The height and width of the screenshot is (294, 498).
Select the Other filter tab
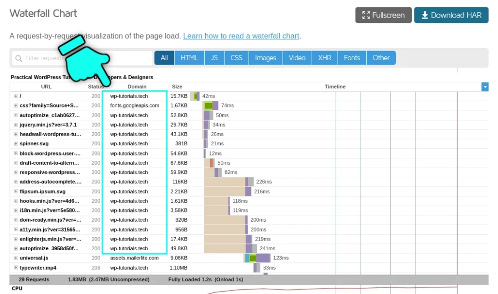pos(381,57)
